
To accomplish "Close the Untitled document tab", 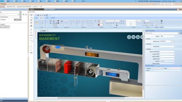I will pyautogui.click(x=48, y=31).
